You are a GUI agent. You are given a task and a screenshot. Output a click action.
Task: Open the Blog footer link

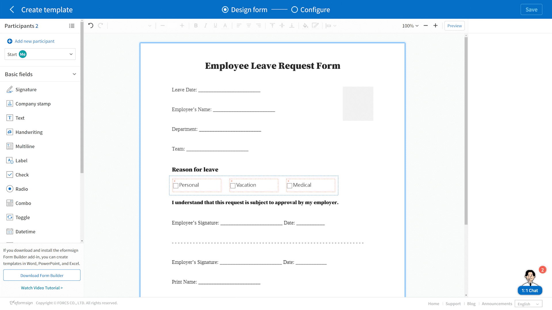(471, 304)
